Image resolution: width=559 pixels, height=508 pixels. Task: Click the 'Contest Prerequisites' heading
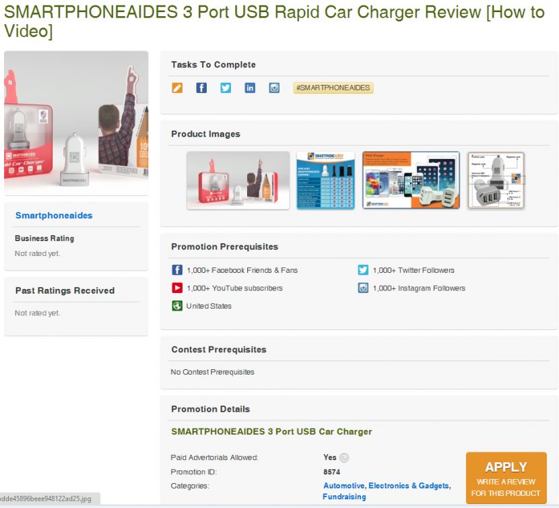(219, 349)
